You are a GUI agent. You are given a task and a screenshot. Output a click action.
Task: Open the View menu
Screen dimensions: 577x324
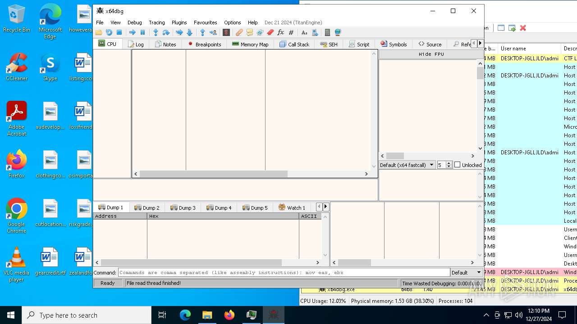115,22
